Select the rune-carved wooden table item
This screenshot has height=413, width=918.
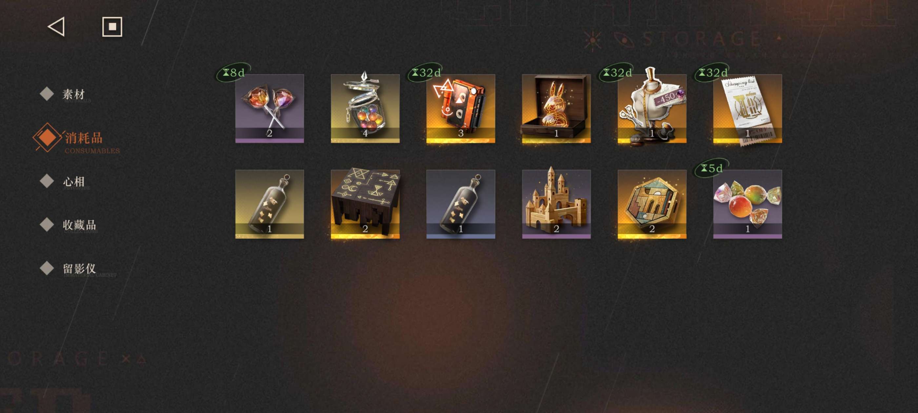[x=365, y=204]
